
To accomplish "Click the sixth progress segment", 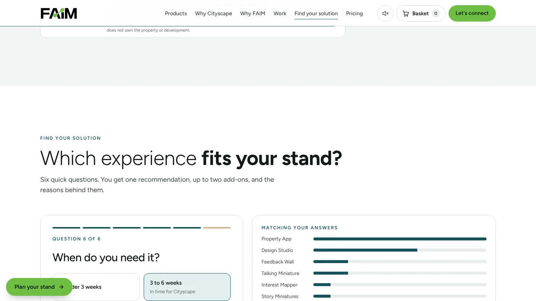I will pos(217,228).
